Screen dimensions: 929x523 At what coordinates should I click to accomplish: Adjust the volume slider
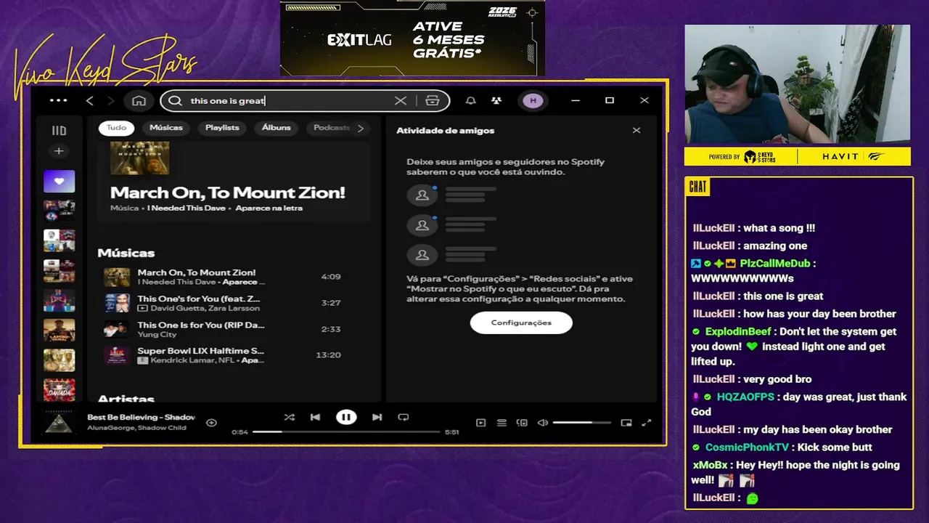tap(582, 422)
